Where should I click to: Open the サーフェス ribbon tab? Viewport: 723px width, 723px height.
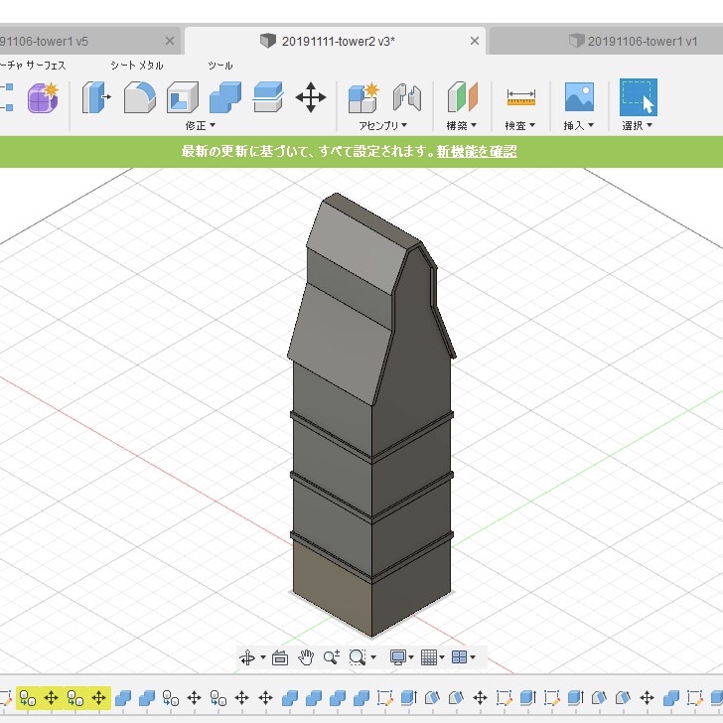46,65
